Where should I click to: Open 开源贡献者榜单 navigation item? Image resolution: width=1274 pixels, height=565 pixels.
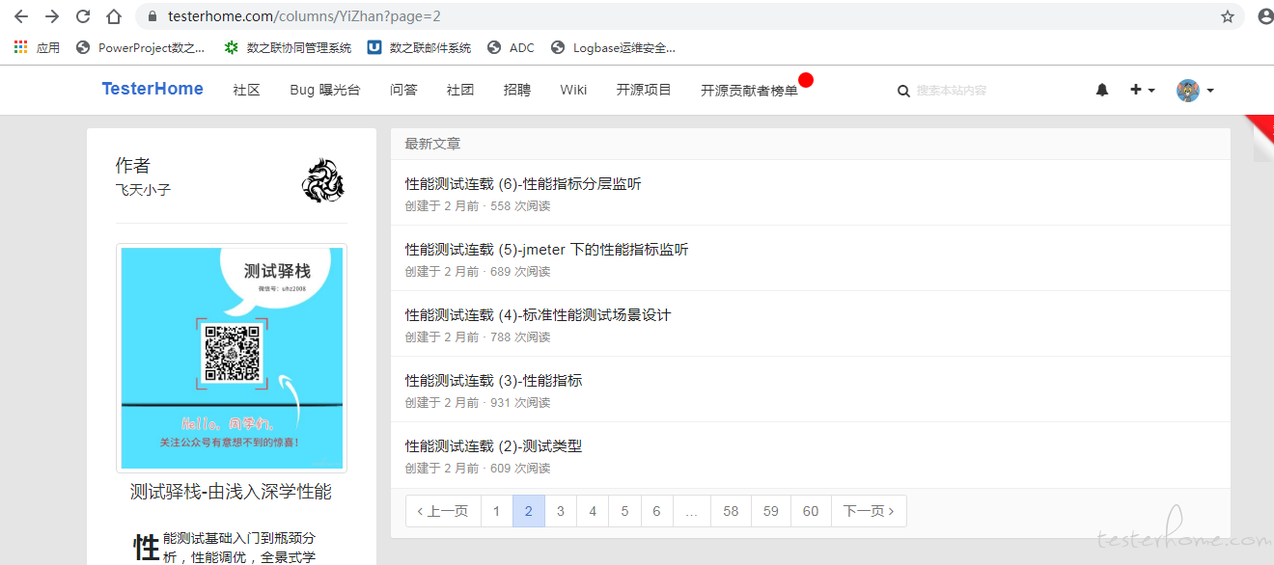click(x=750, y=90)
